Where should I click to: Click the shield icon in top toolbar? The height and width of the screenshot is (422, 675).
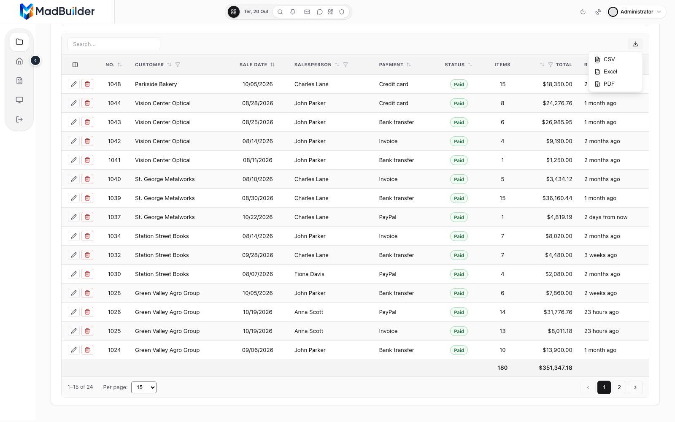(x=342, y=12)
